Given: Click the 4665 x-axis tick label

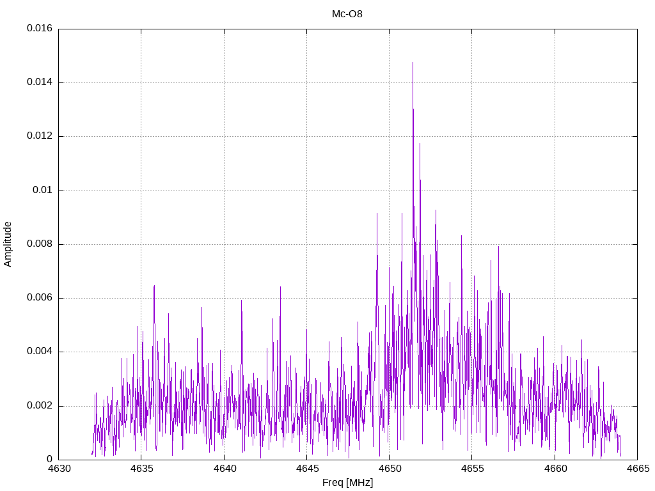Looking at the screenshot, I should pos(636,469).
